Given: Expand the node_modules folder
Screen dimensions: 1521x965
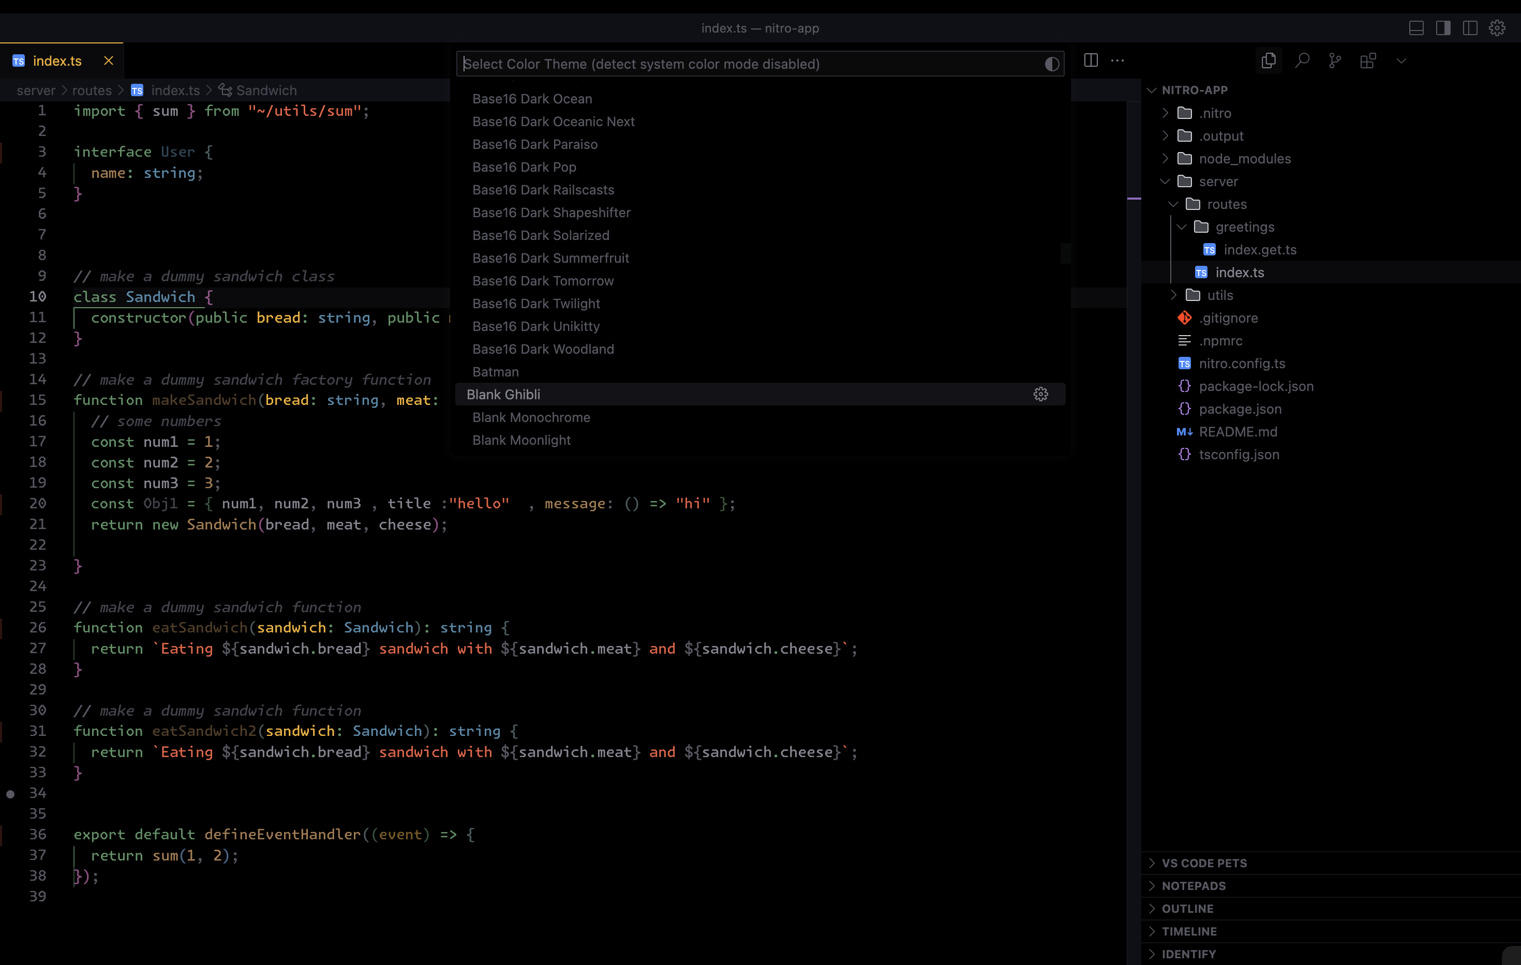Looking at the screenshot, I should point(1331,159).
